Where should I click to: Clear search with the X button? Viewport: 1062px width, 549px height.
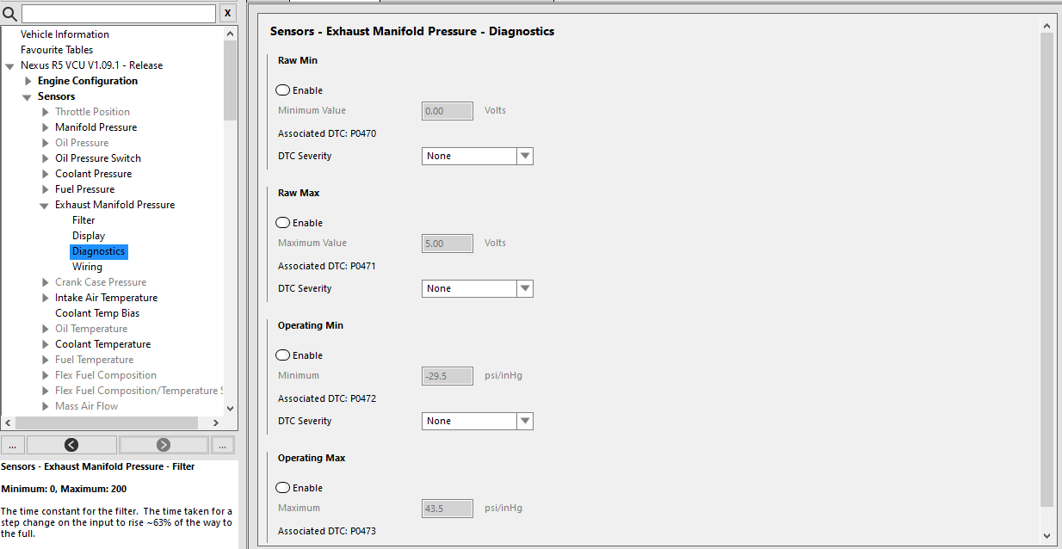227,14
